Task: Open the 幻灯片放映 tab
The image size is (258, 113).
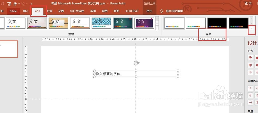Action: coord(77,11)
